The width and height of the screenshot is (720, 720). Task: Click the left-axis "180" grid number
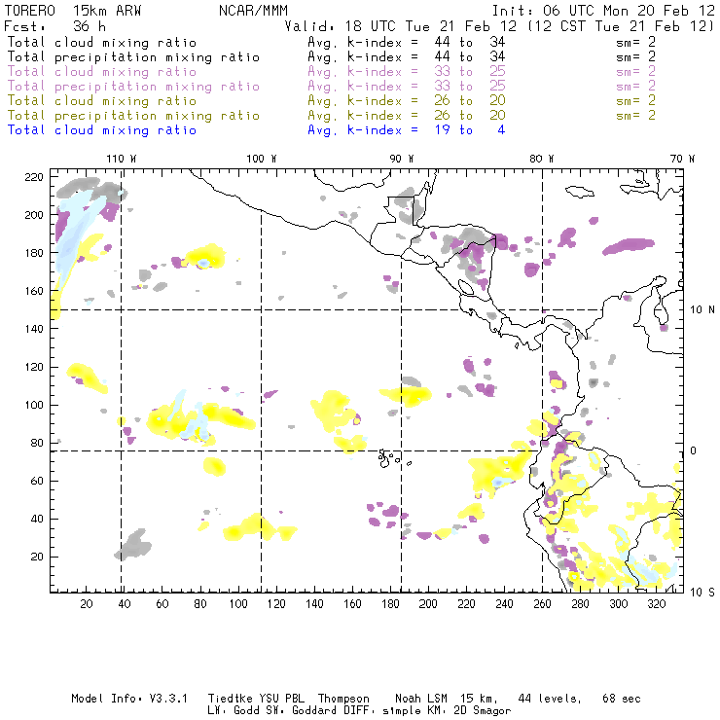tap(34, 253)
